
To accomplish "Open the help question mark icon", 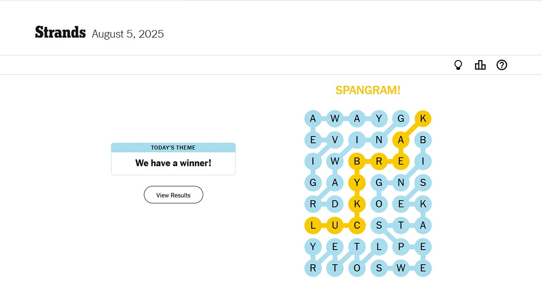I will click(x=502, y=65).
